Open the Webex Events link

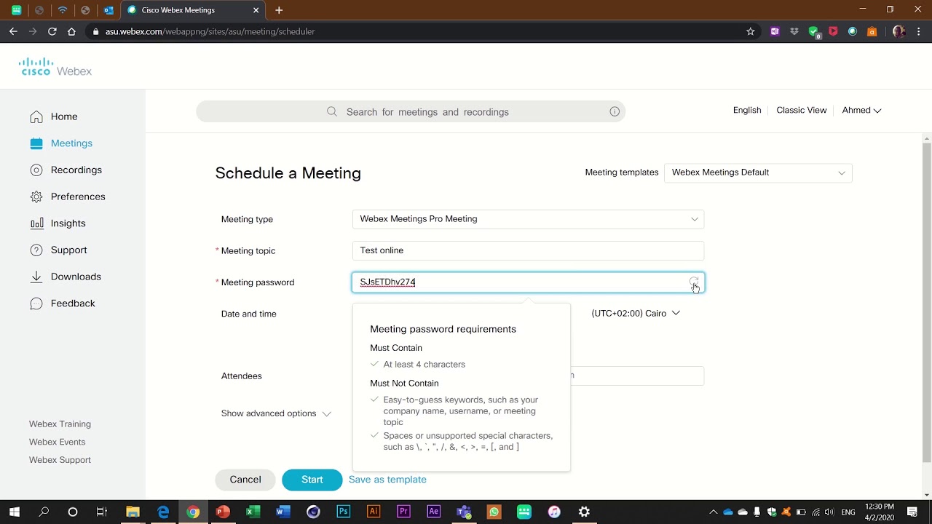coord(57,442)
